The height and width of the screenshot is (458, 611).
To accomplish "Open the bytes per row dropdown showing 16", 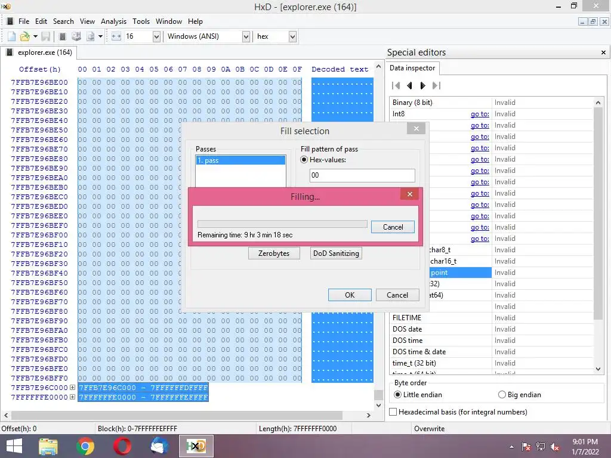I will click(156, 36).
